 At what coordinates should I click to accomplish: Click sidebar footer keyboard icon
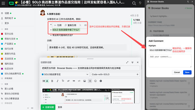click(32, 108)
